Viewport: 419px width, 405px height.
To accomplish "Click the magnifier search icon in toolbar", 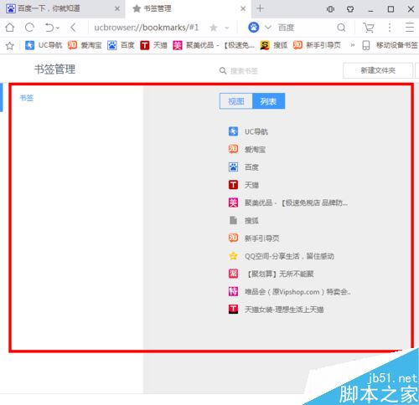I will [341, 28].
